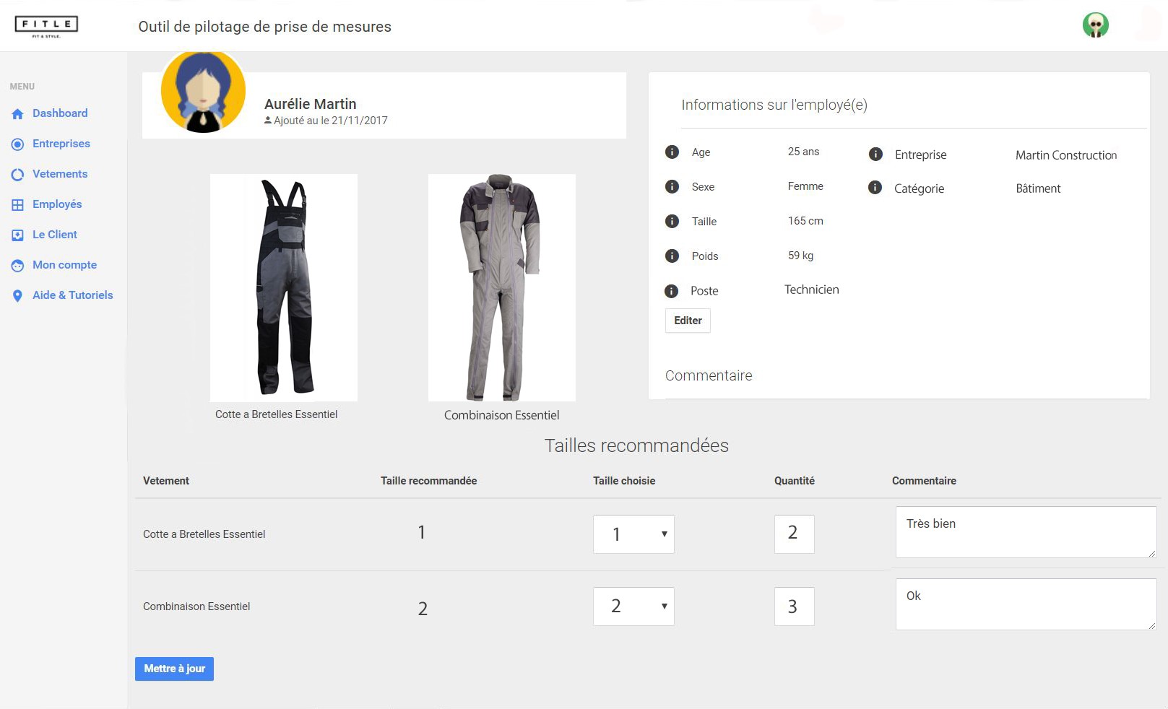Click the comment box containing Très bien
The image size is (1168, 709).
pos(1025,532)
